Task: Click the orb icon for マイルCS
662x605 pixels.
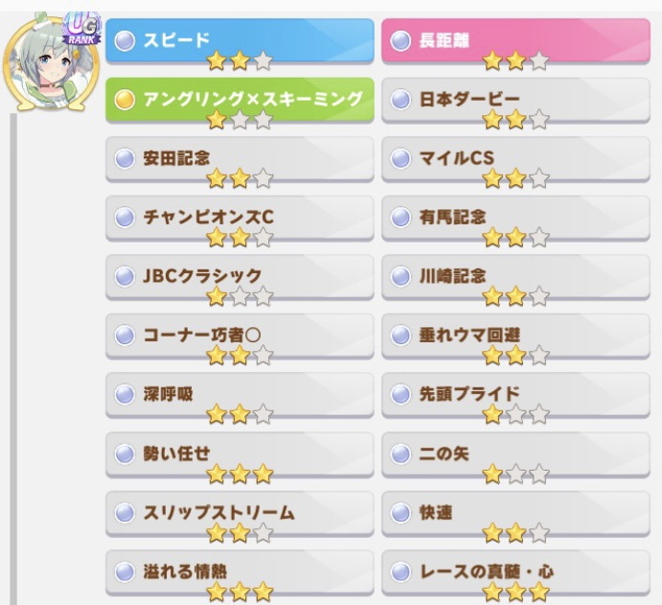Action: 400,159
